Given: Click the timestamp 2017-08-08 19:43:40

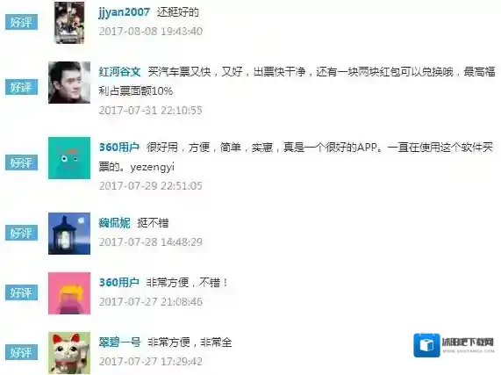Looking at the screenshot, I should [x=151, y=31].
